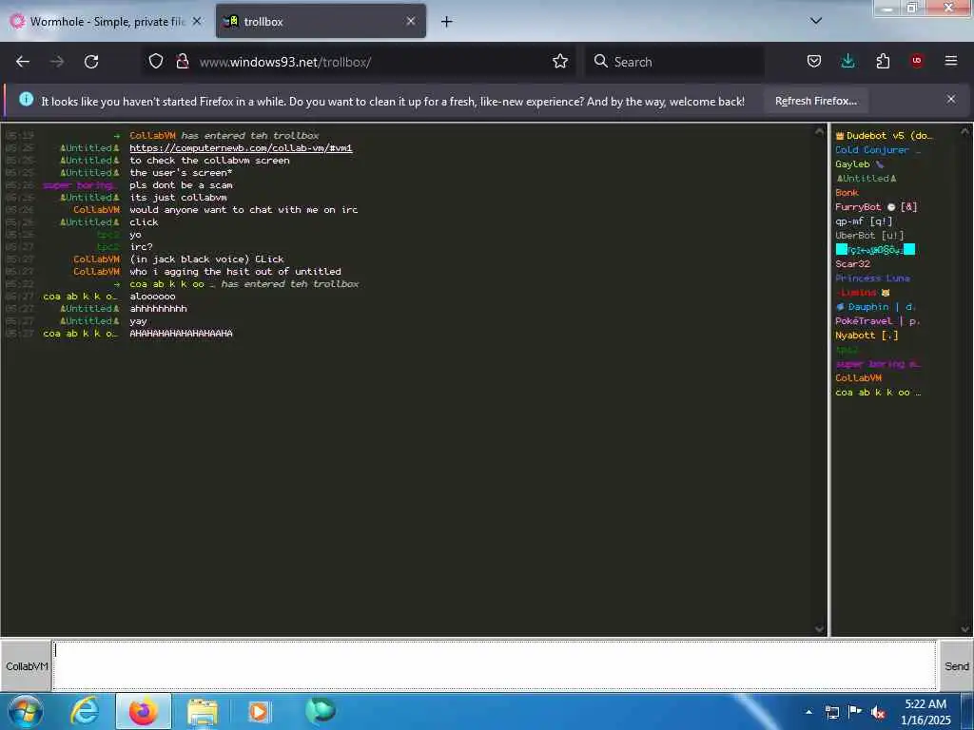The image size is (974, 730).
Task: Click the network tray icon
Action: (x=831, y=712)
